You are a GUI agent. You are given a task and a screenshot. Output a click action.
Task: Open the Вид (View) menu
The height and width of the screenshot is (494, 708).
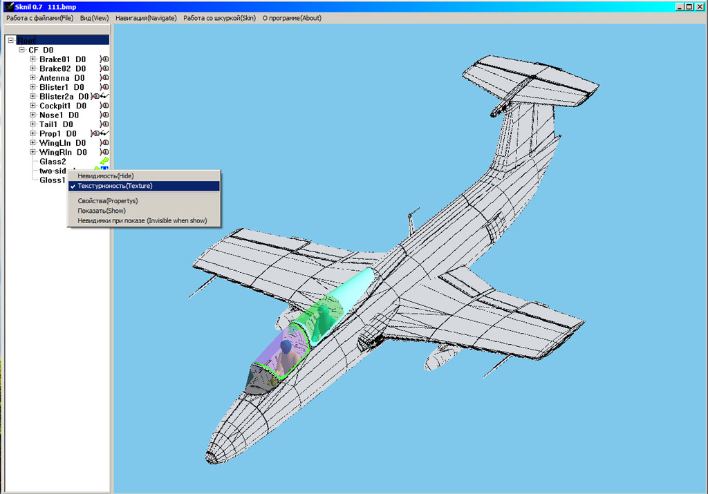pos(94,18)
